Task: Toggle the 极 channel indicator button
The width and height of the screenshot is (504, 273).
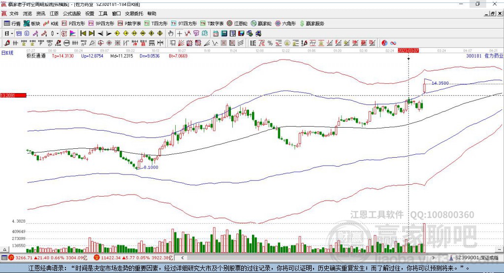Action: pyautogui.click(x=64, y=34)
